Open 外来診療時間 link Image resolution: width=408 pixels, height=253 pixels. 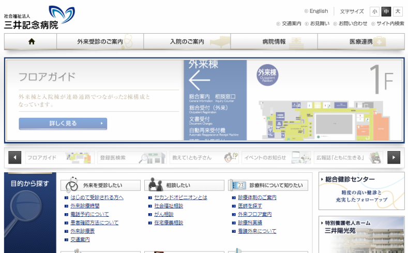(85, 206)
